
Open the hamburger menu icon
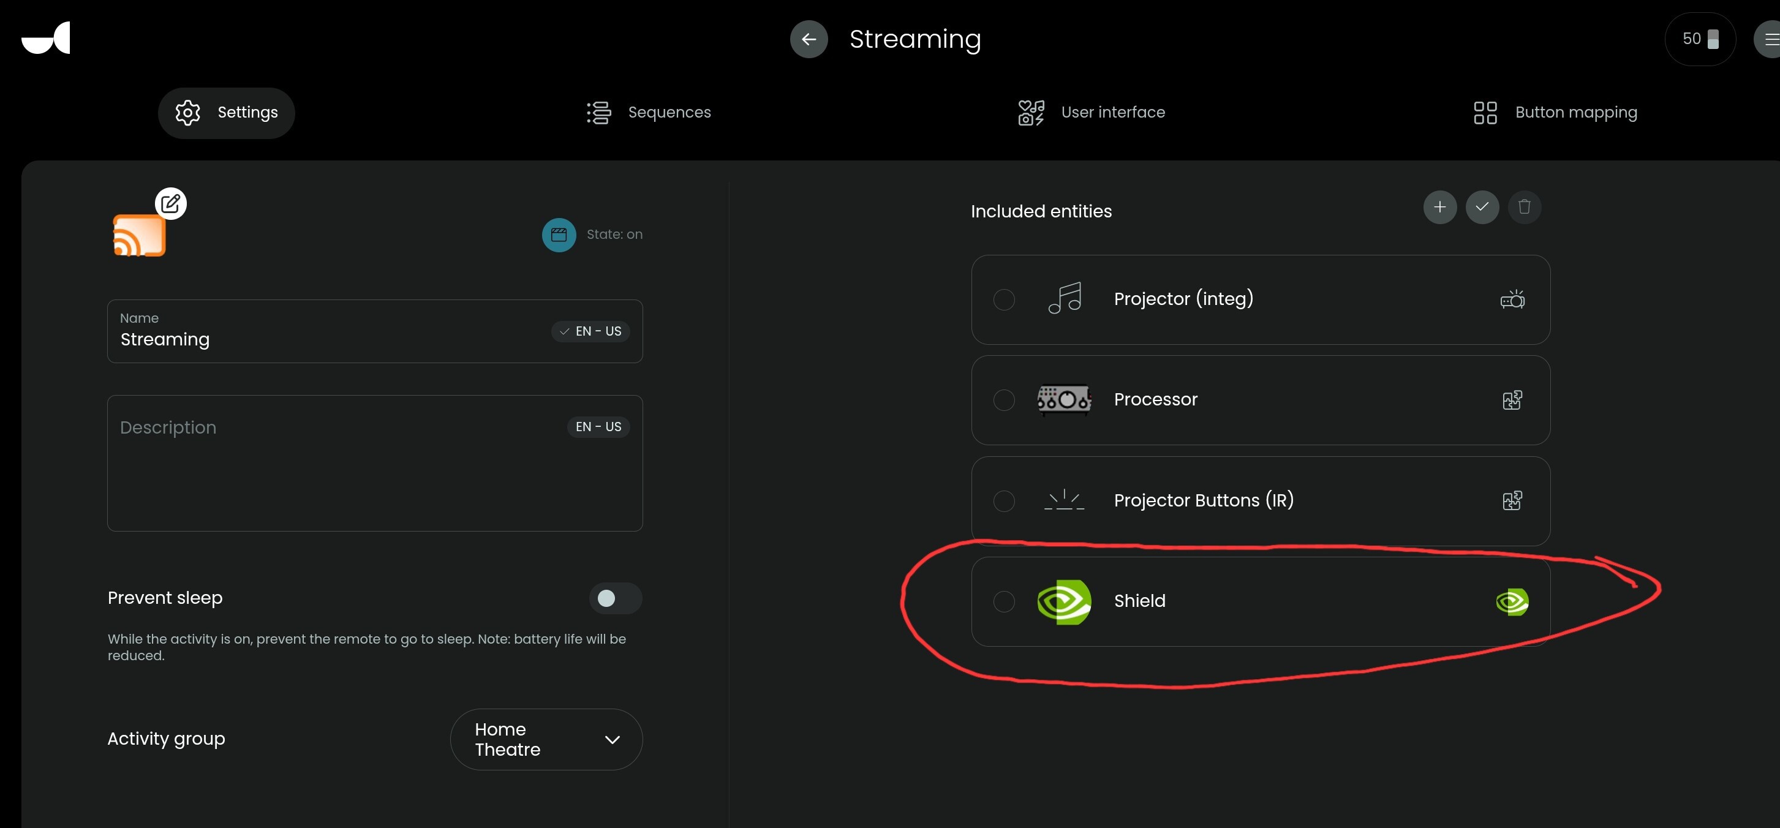[1769, 39]
